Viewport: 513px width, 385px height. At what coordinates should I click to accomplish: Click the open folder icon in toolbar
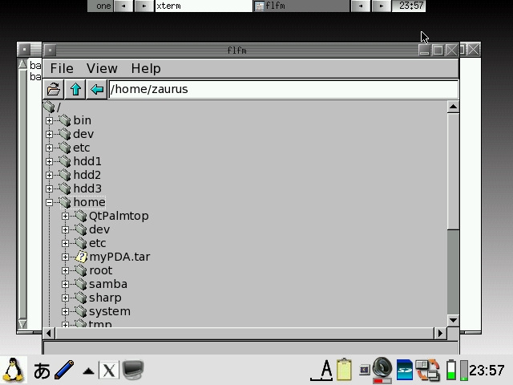[x=54, y=89]
